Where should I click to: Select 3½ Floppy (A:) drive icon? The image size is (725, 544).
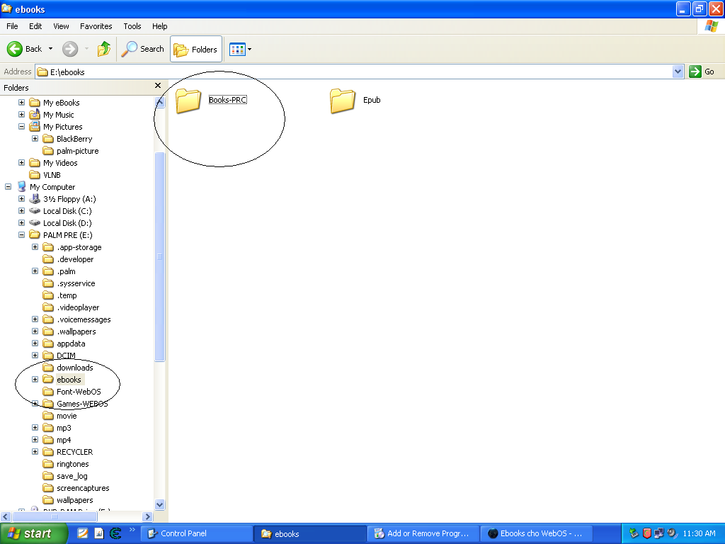click(x=35, y=199)
